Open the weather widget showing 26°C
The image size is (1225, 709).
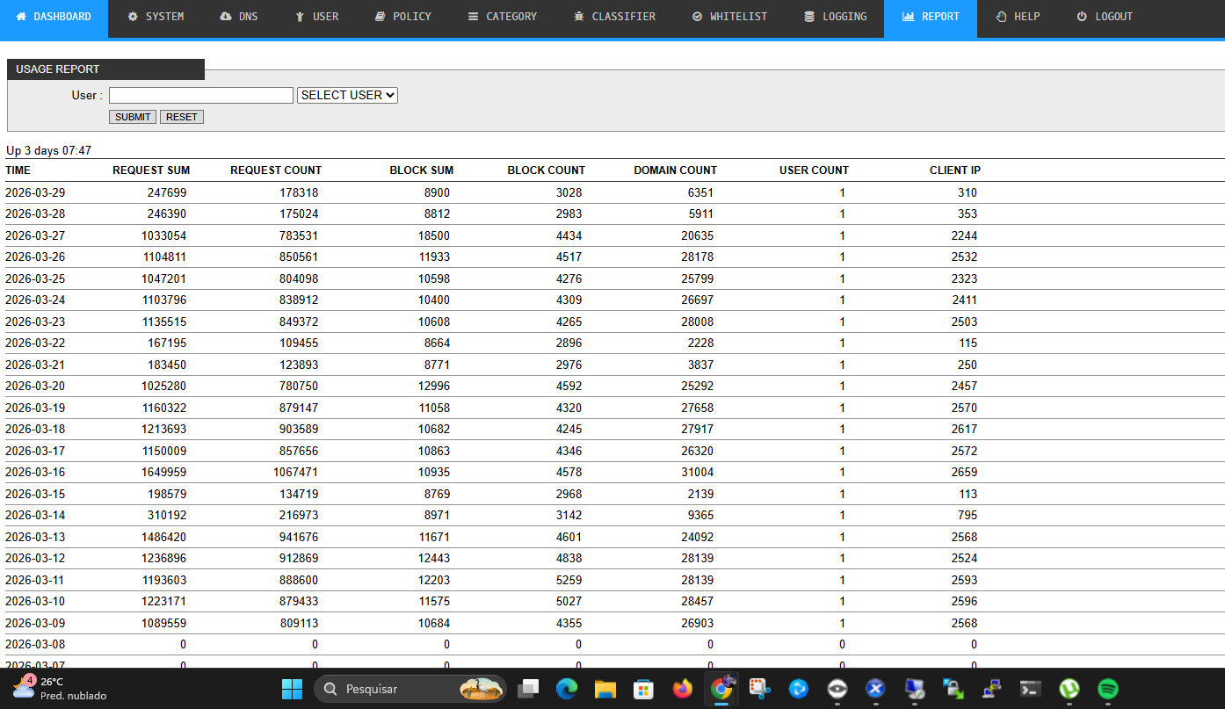point(60,689)
